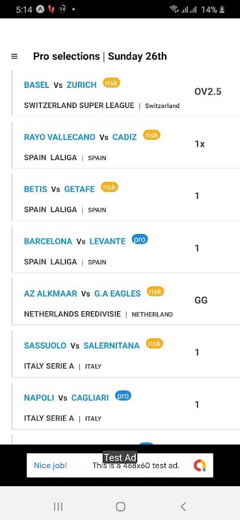
Task: Select the BASEL team name link
Action: (x=37, y=85)
